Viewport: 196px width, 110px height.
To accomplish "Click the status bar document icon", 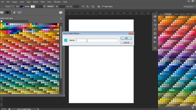I will tap(9, 109).
